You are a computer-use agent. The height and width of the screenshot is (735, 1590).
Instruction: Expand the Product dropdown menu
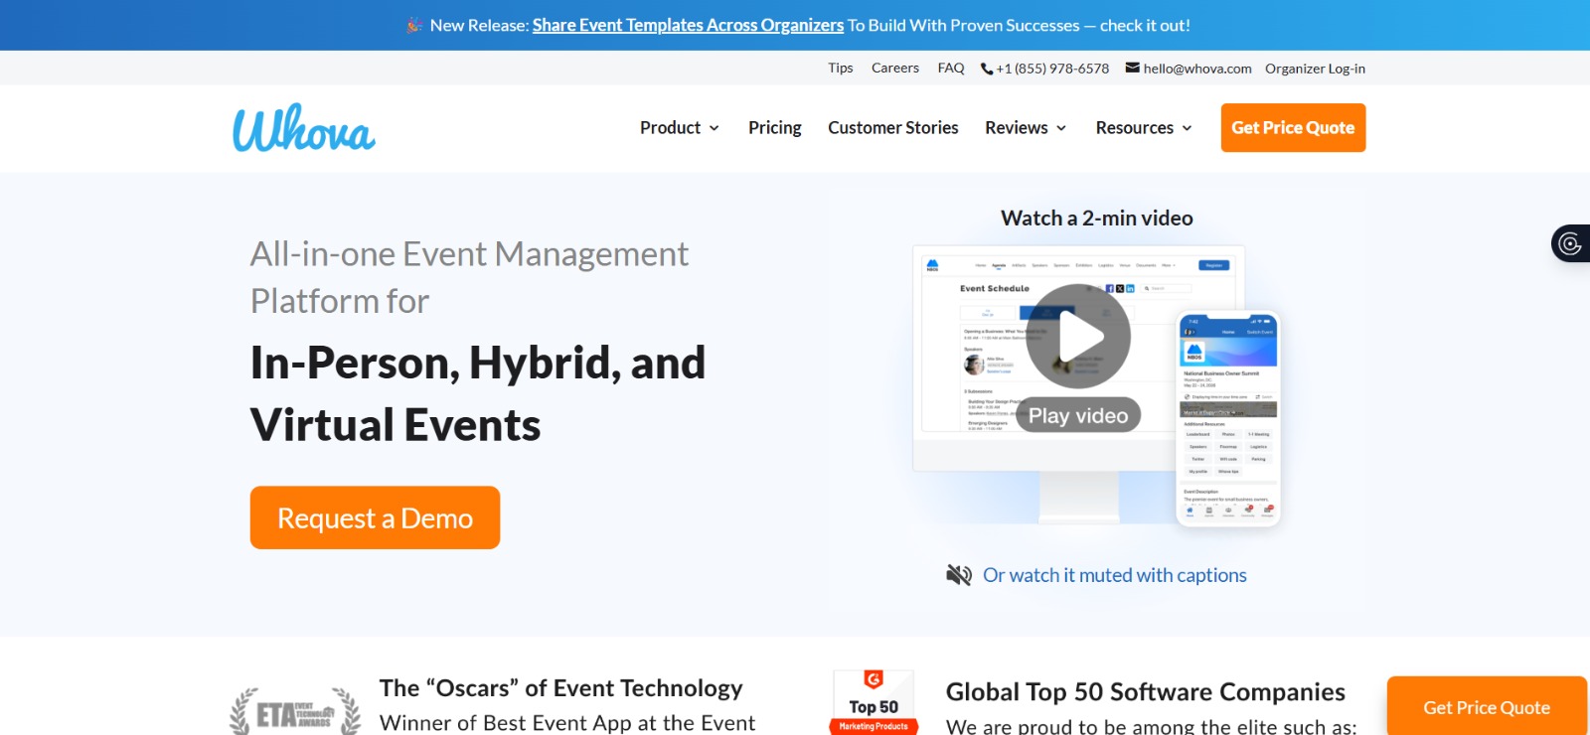coord(680,128)
